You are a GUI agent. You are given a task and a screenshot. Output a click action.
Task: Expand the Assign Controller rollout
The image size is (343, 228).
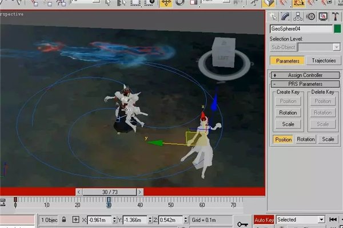(305, 75)
